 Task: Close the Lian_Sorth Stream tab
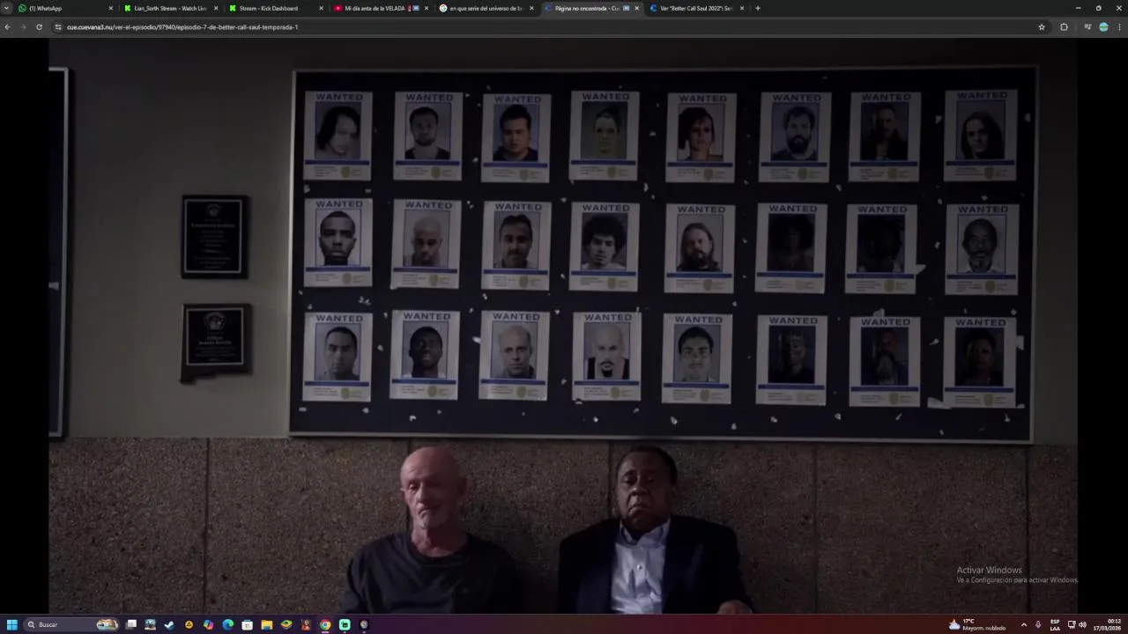(216, 8)
